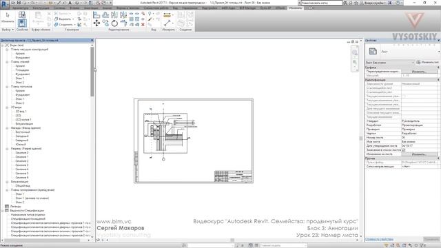The height and width of the screenshot is (248, 441).
Task: Select 'Площадка' floor plan in browser
Action: tap(22, 70)
